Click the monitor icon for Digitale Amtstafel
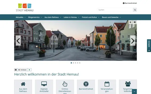 tap(44, 84)
